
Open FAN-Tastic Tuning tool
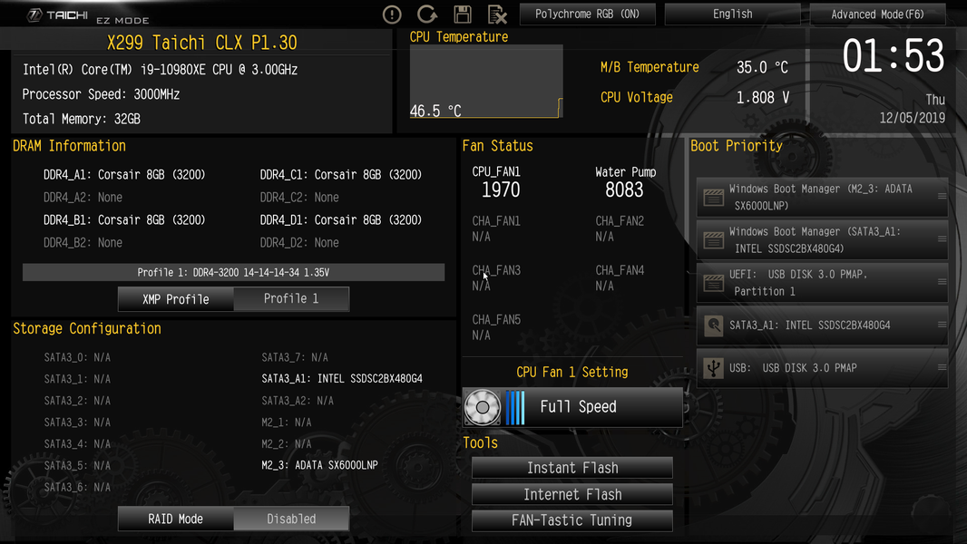tap(572, 520)
